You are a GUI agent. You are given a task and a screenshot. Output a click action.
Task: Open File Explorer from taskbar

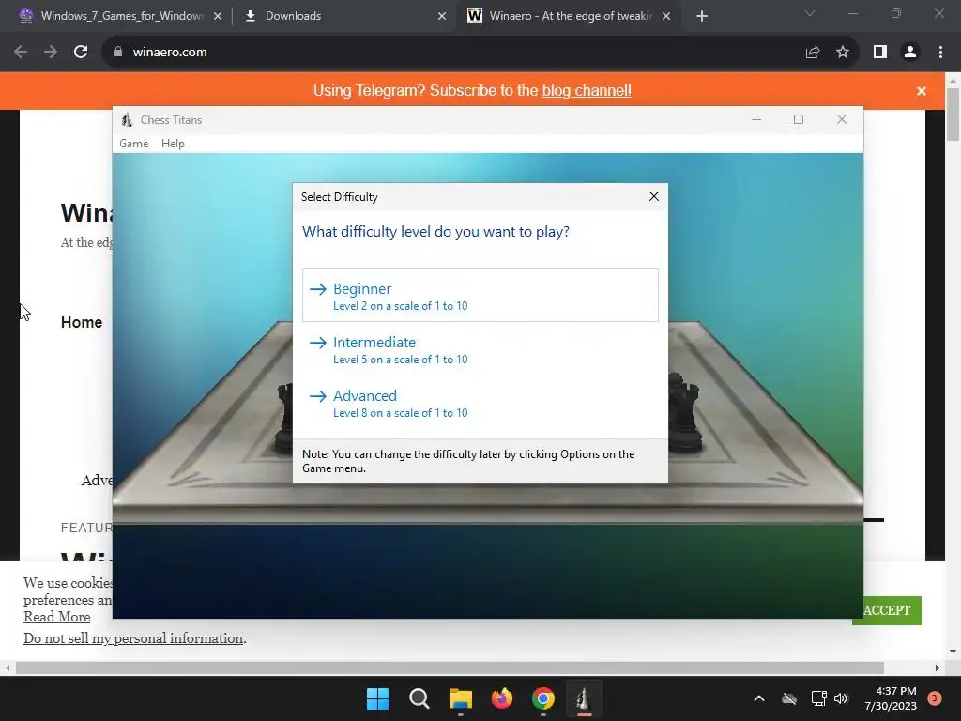coord(460,698)
